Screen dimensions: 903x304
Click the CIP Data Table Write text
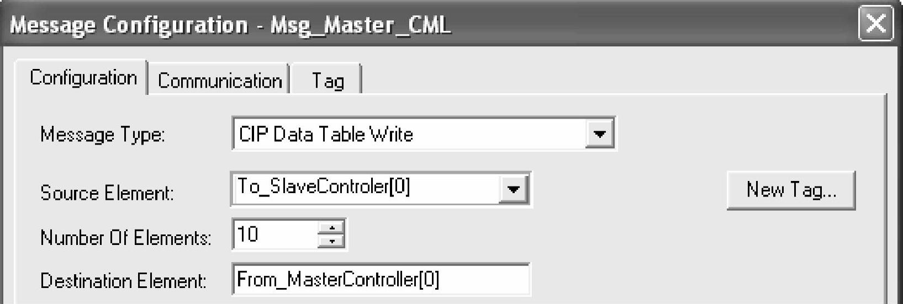(326, 134)
